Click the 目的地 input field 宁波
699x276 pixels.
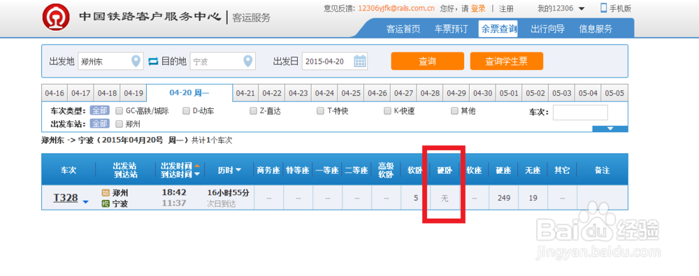222,61
